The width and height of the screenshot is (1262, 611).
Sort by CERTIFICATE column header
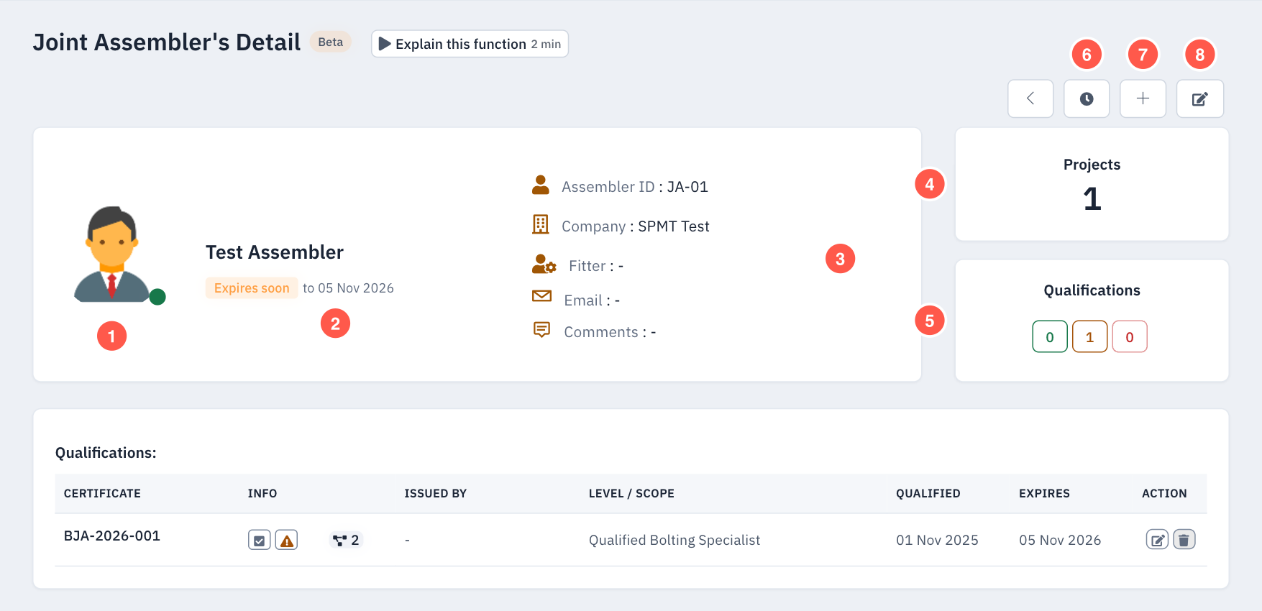102,494
